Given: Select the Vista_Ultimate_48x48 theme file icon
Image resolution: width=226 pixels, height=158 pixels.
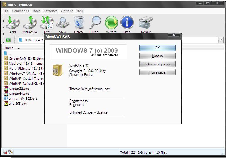Looking at the screenshot, I should pos(6,68).
